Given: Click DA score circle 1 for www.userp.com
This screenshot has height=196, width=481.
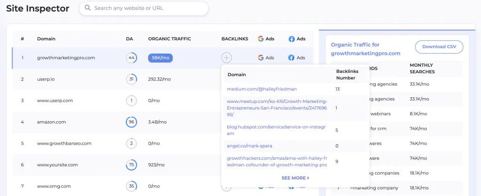Looking at the screenshot, I should click(132, 101).
